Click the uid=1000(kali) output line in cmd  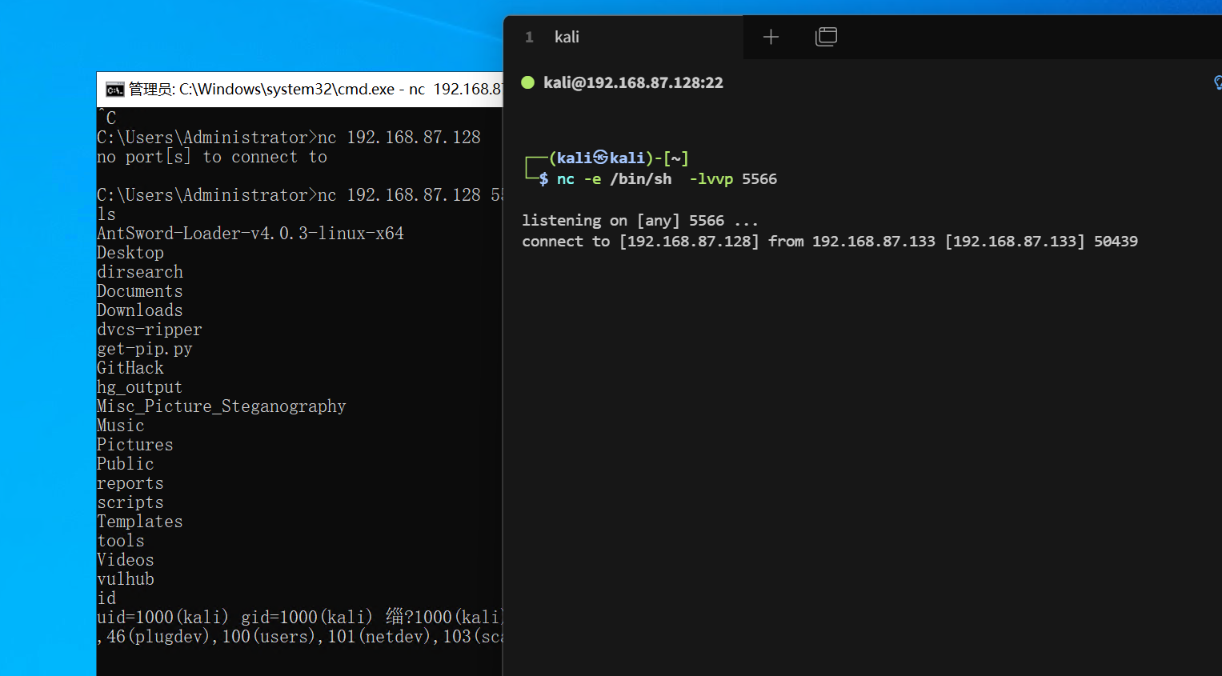pos(299,618)
